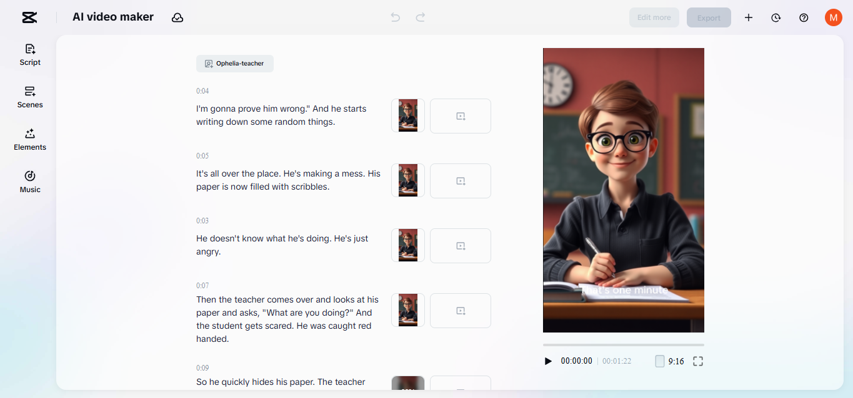Toggle fullscreen preview mode

point(698,361)
